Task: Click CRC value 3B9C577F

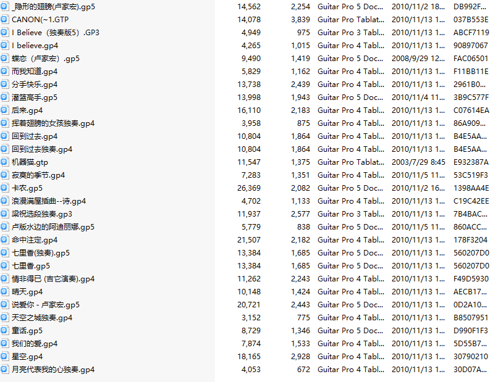Action: [471, 98]
